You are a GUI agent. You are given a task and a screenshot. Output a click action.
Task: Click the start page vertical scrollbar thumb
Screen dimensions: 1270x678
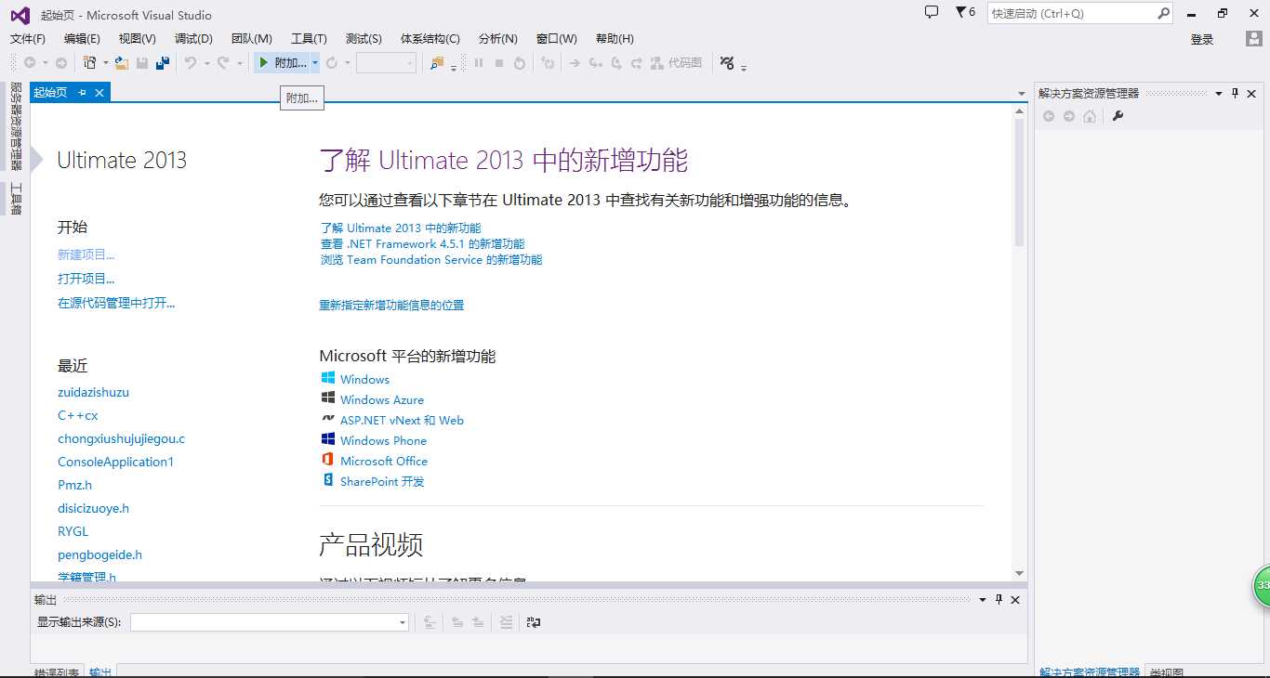(x=1019, y=181)
